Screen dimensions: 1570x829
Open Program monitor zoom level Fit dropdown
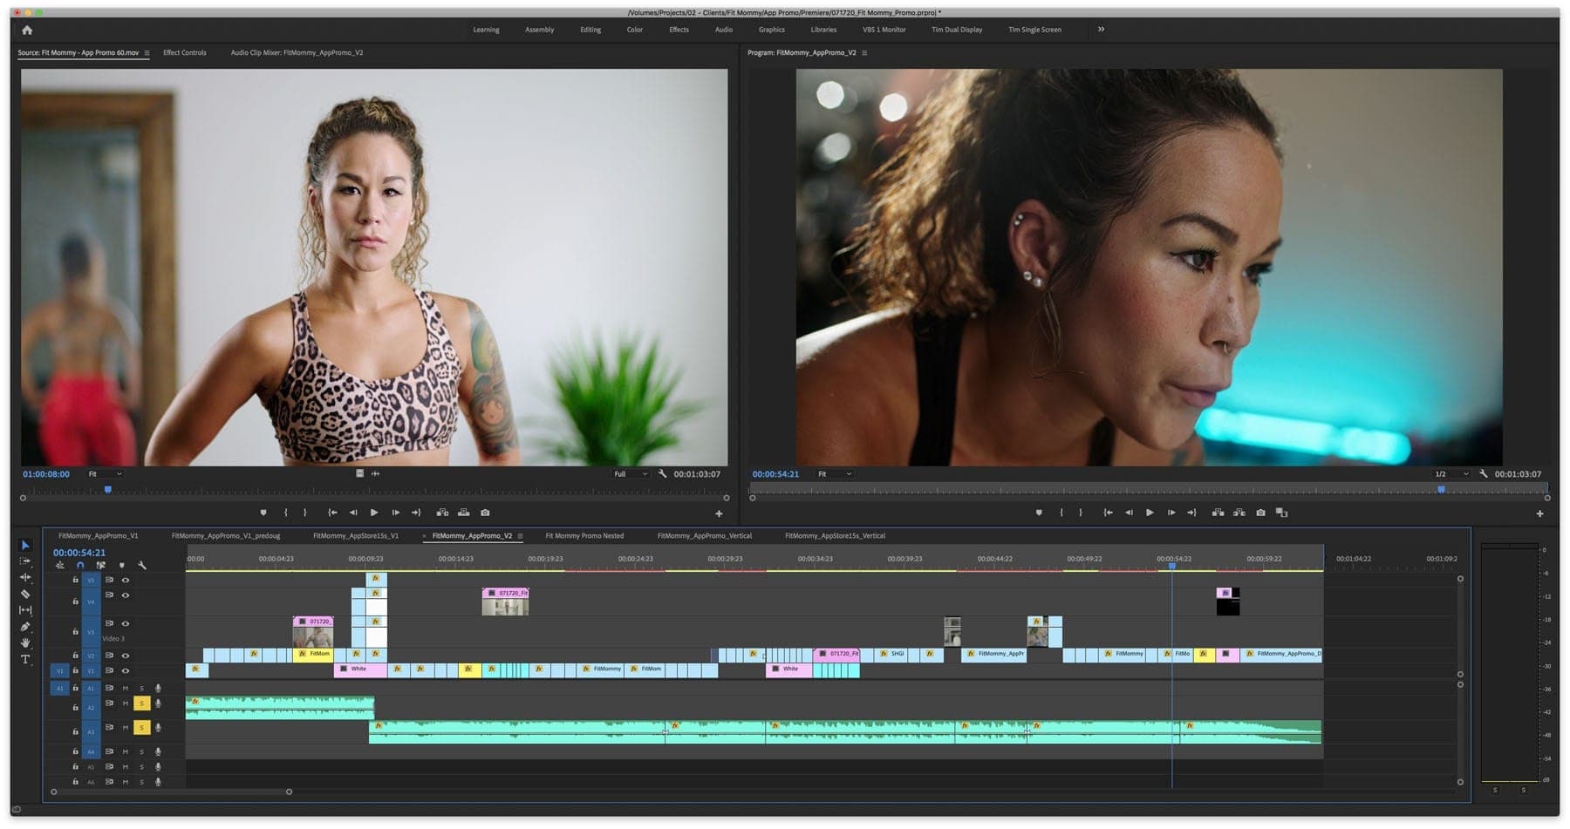tap(834, 474)
